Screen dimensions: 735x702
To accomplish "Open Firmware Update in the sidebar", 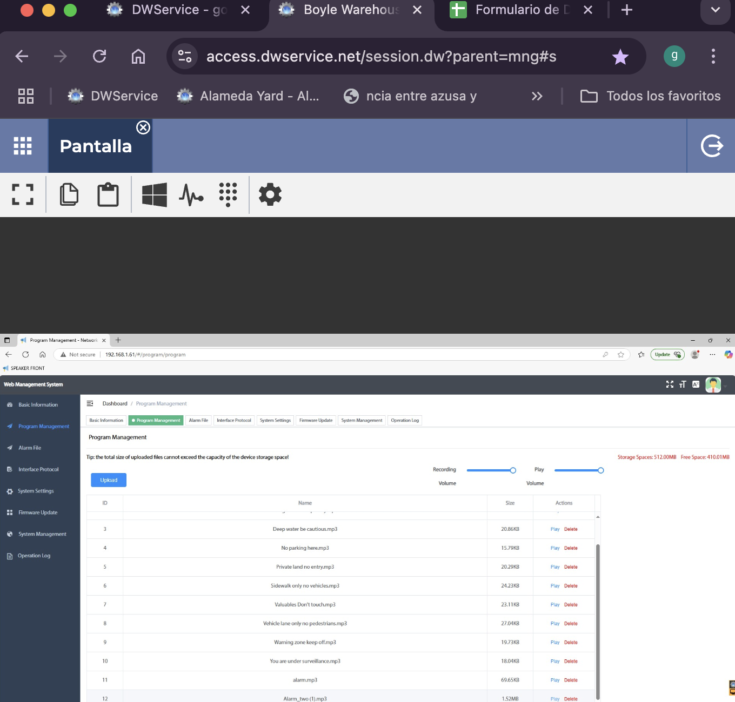I will [x=38, y=512].
